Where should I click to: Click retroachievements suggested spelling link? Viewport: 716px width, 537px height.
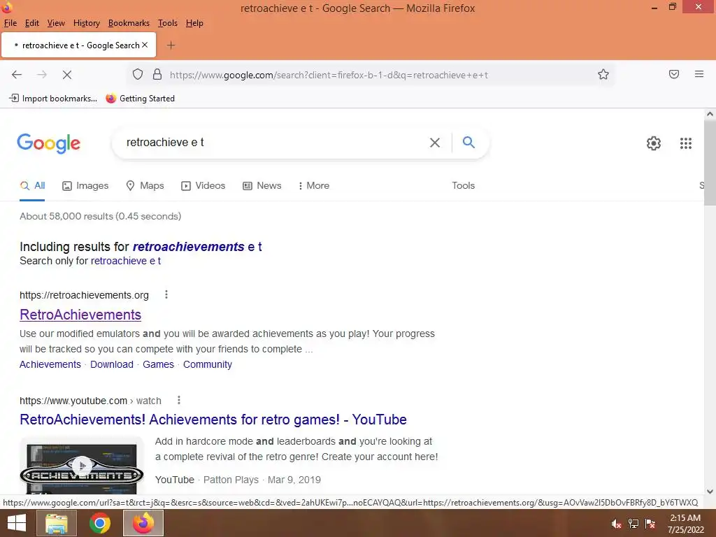pos(197,247)
